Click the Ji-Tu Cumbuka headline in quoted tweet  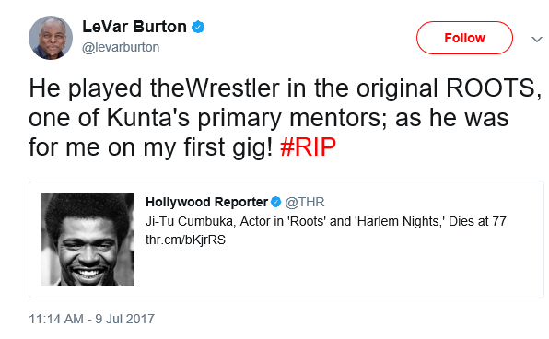[326, 221]
